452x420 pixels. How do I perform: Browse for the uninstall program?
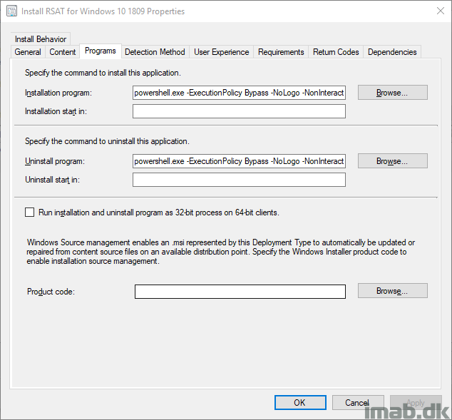[x=393, y=161]
